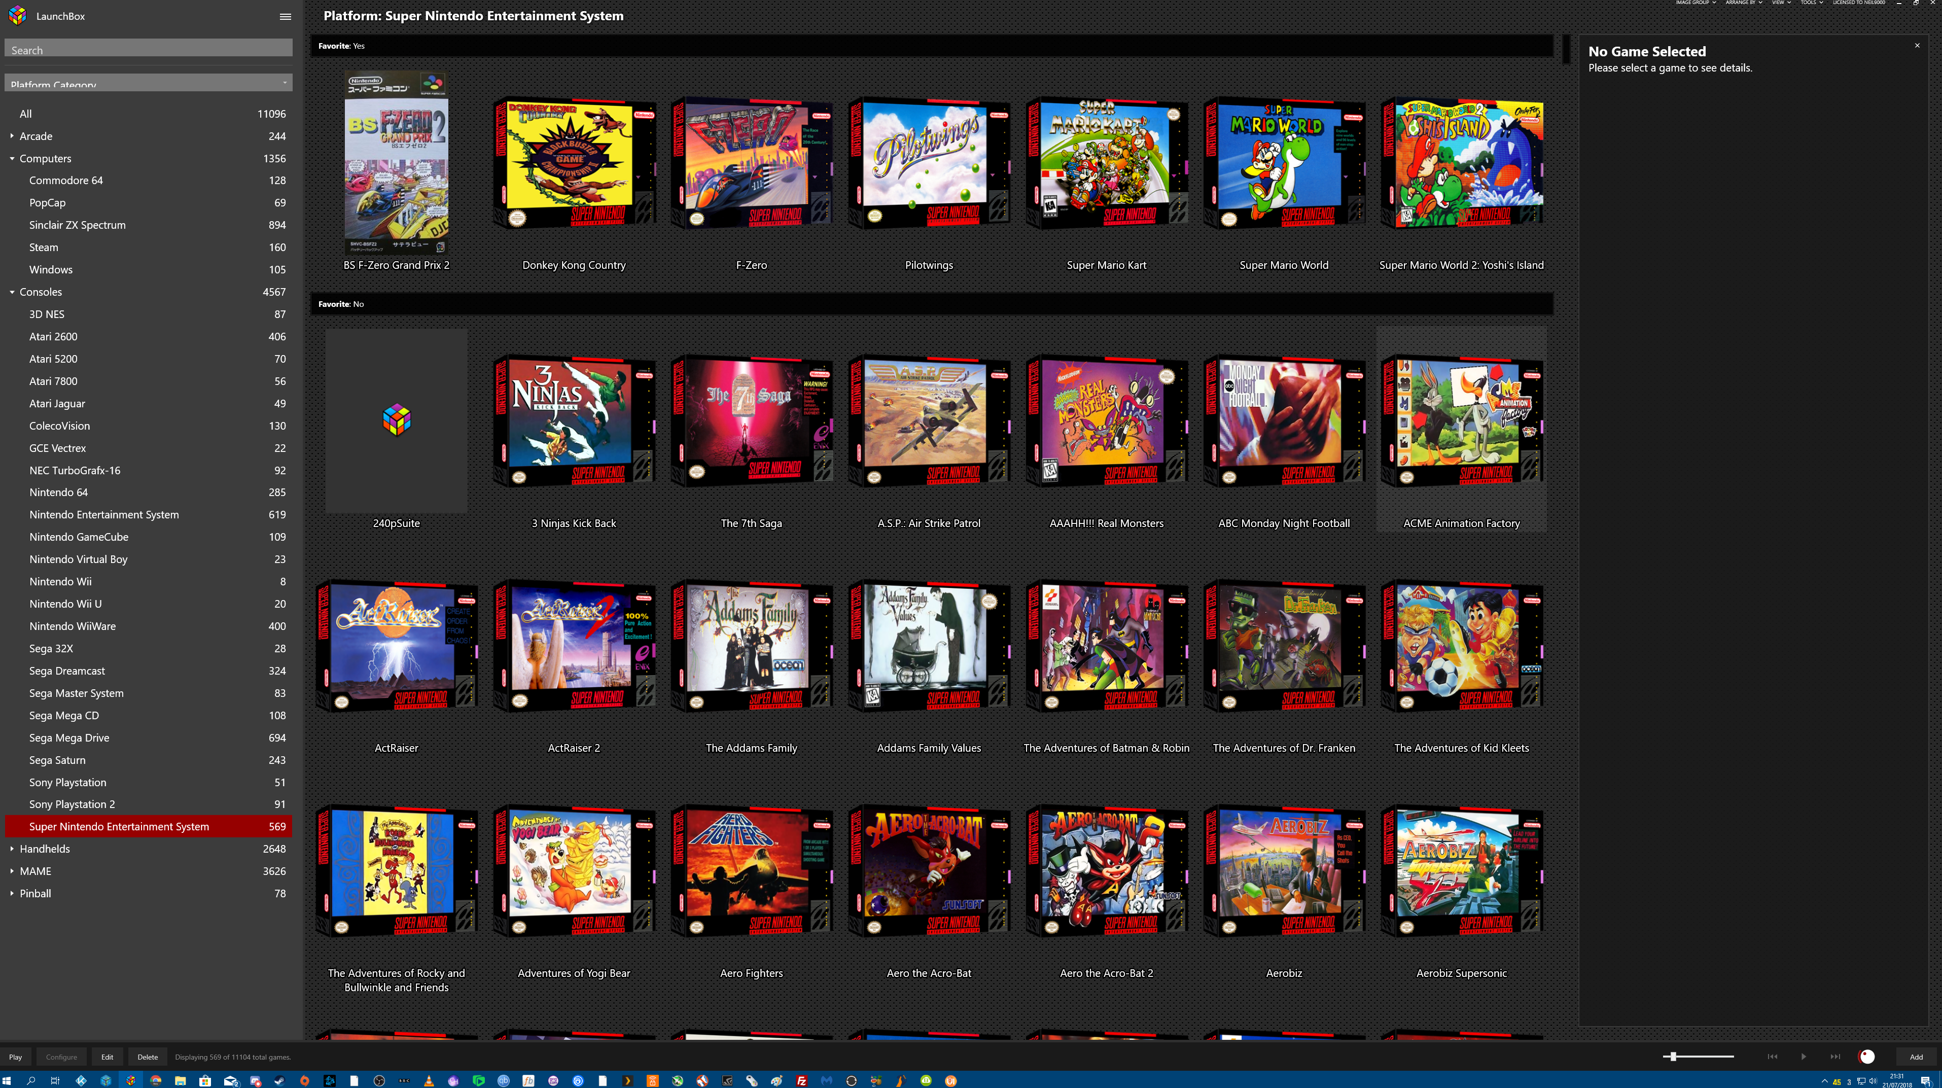This screenshot has height=1088, width=1942.
Task: Select BS F-Zero Grand Prix 2 cover
Action: coord(397,164)
